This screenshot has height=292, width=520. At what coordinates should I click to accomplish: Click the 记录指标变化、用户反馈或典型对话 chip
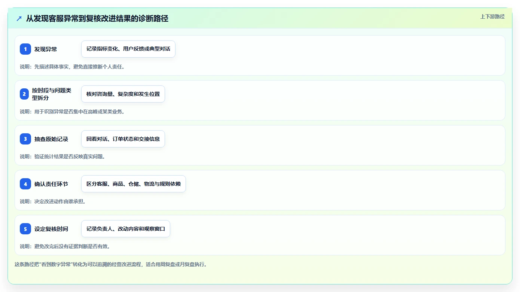point(128,49)
